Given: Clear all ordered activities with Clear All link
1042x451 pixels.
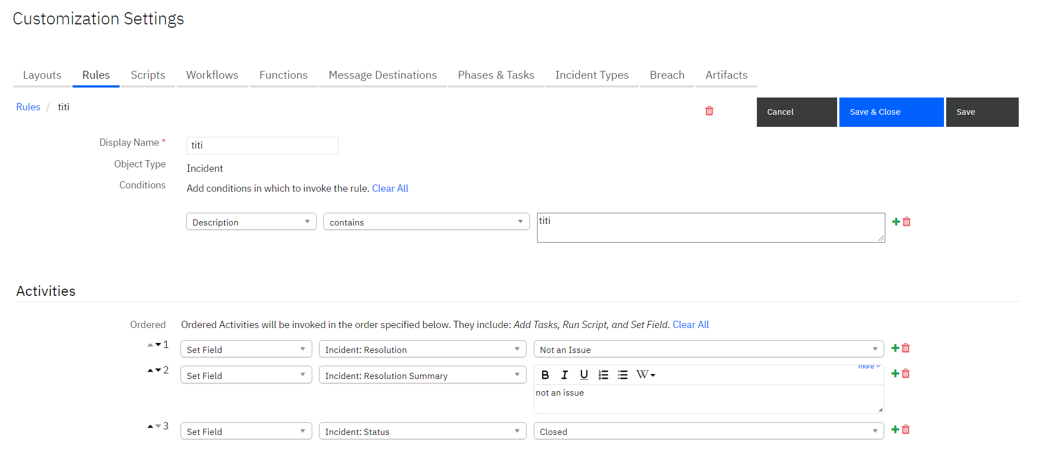Looking at the screenshot, I should click(691, 325).
